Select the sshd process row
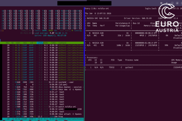The image size is (182, 121). 43,109
